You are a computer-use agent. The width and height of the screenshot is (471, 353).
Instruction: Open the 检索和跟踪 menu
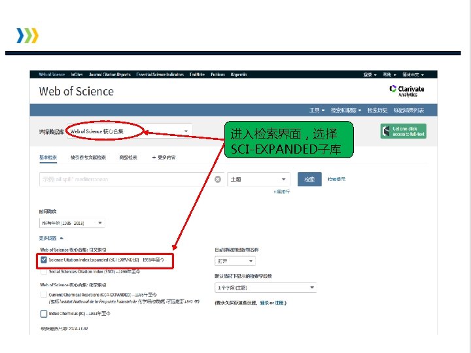pos(346,110)
